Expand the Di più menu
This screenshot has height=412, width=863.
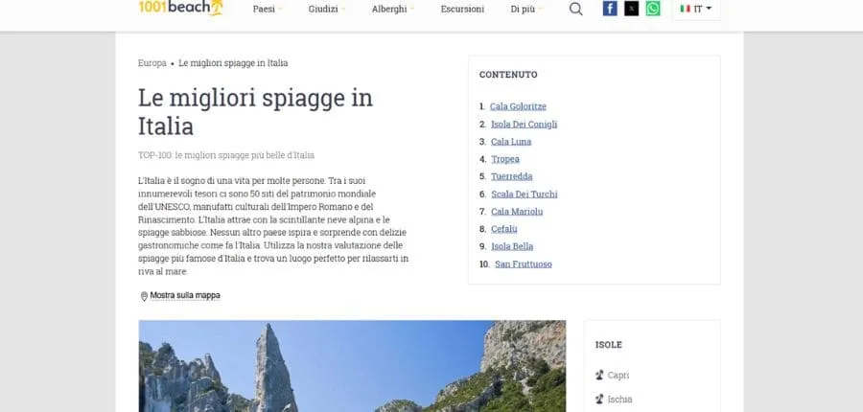(x=526, y=9)
